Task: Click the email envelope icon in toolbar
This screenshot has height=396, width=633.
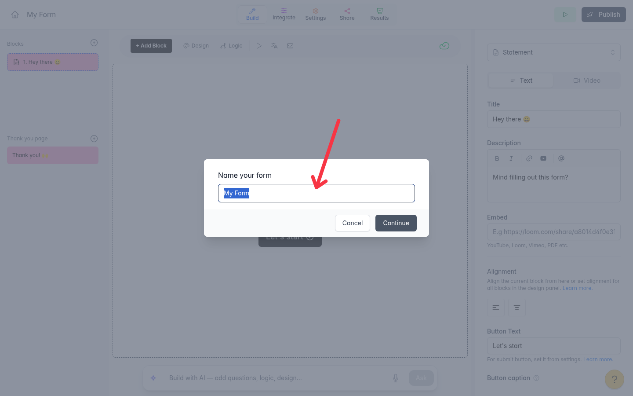Action: pos(290,46)
